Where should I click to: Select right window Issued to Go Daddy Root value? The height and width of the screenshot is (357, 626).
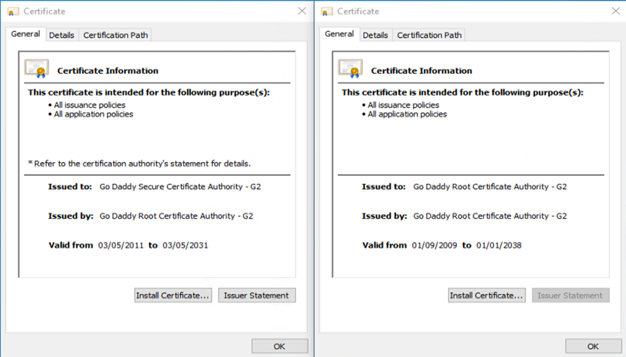click(490, 186)
